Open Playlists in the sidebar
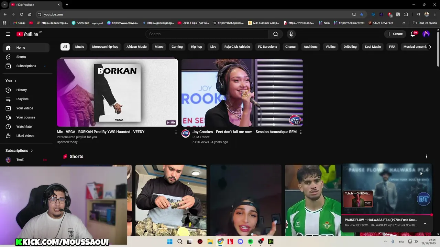 (26, 99)
